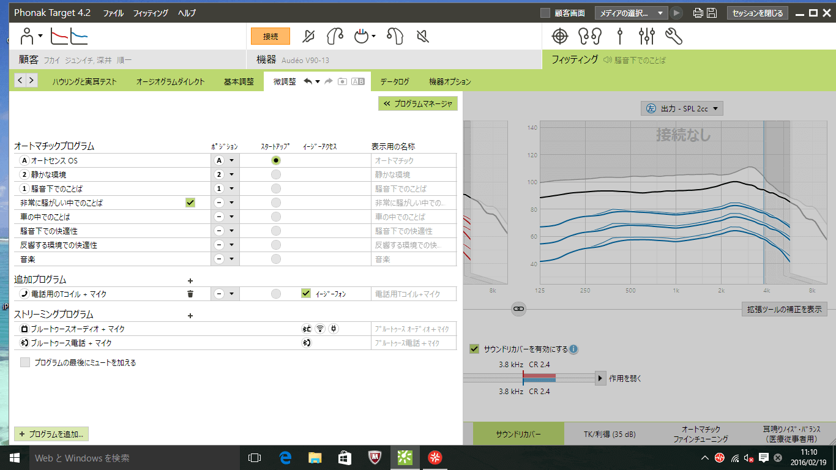The image size is (836, 470).
Task: Click the Bluetooth icon in Bluetooth phone row
Action: 307,343
